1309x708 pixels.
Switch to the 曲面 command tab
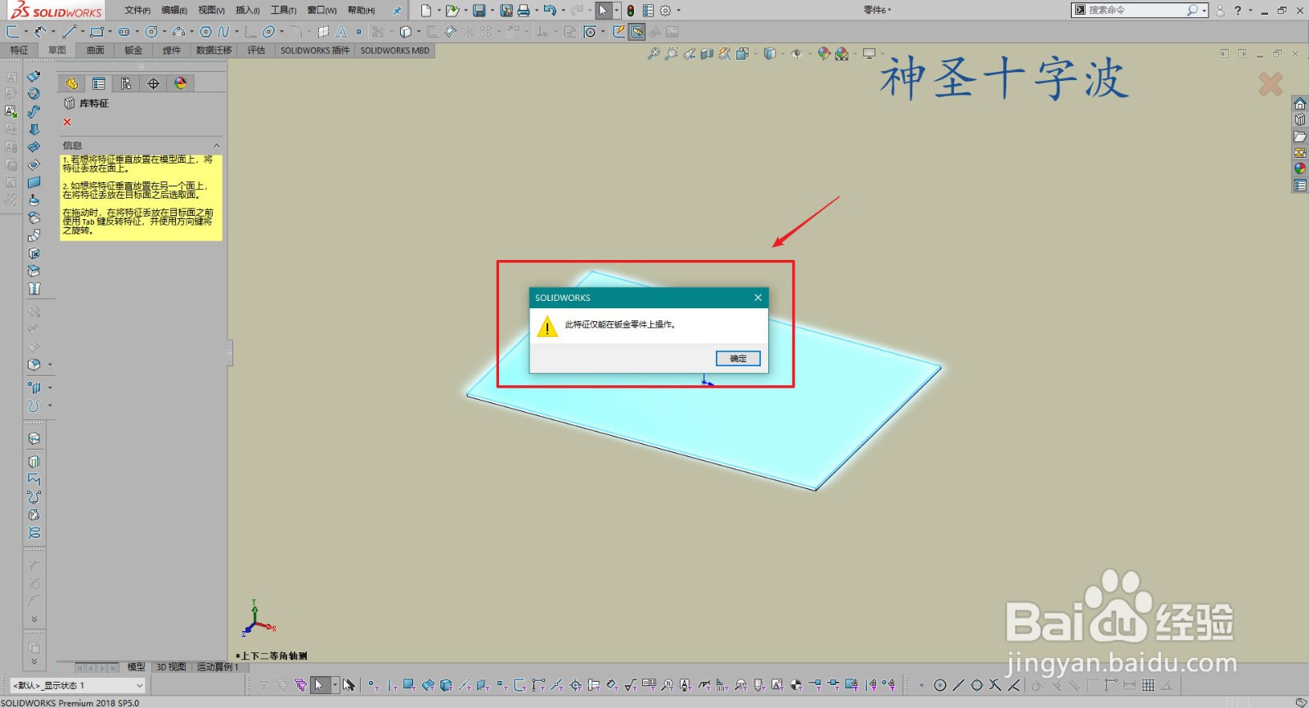click(96, 51)
